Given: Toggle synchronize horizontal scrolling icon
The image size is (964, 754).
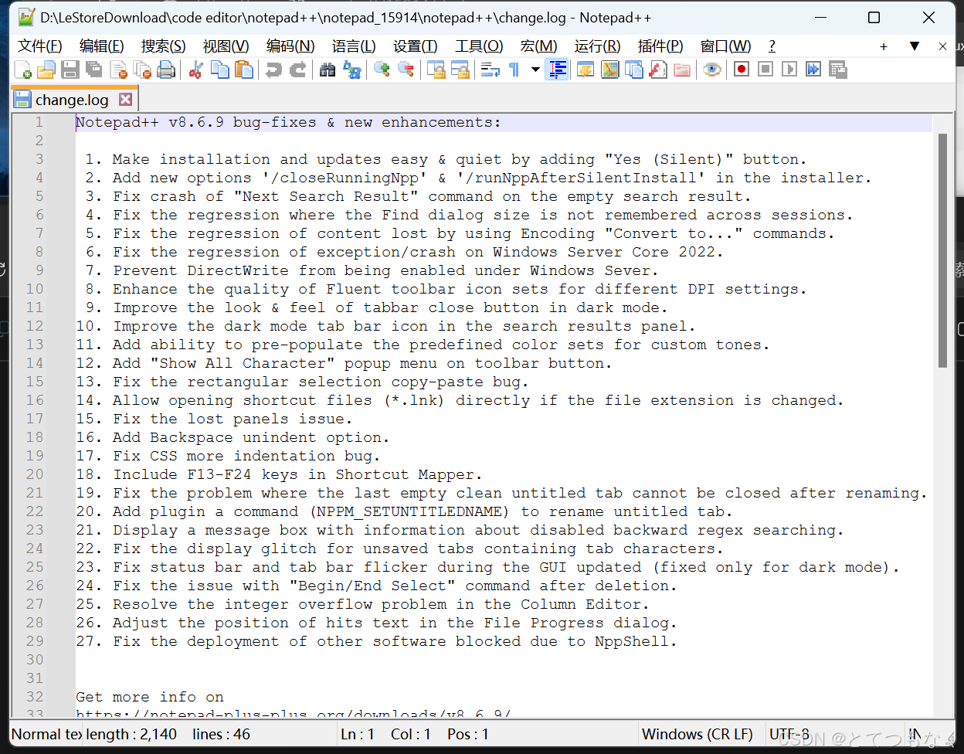Looking at the screenshot, I should point(460,70).
